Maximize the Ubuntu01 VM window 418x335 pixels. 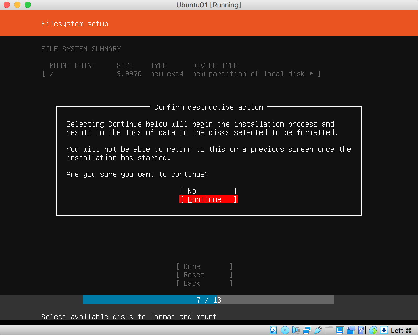(x=28, y=5)
